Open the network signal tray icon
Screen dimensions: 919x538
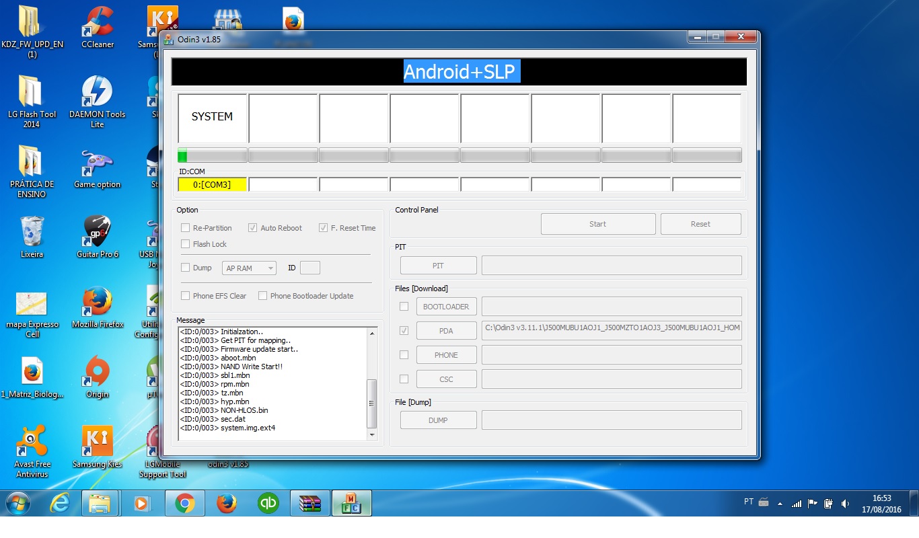click(x=797, y=503)
